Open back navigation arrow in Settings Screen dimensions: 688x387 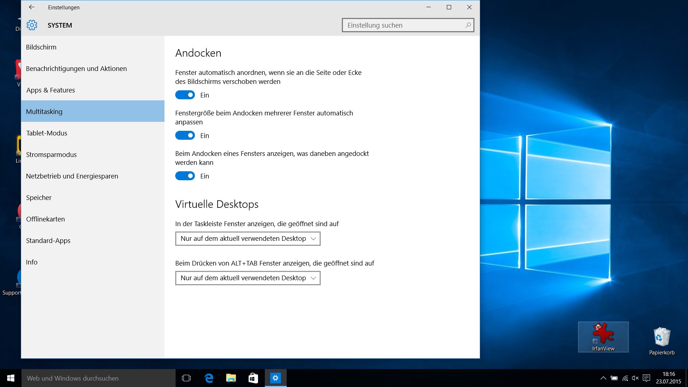tap(31, 7)
